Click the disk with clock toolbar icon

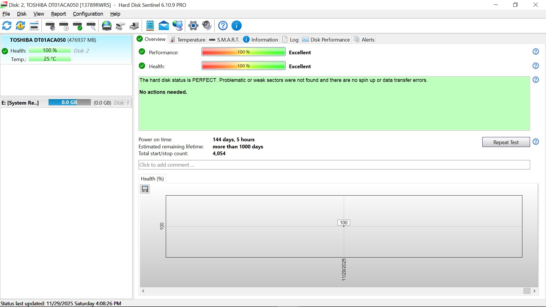(64, 26)
